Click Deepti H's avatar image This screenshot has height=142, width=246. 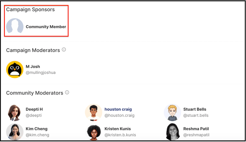pyautogui.click(x=14, y=112)
